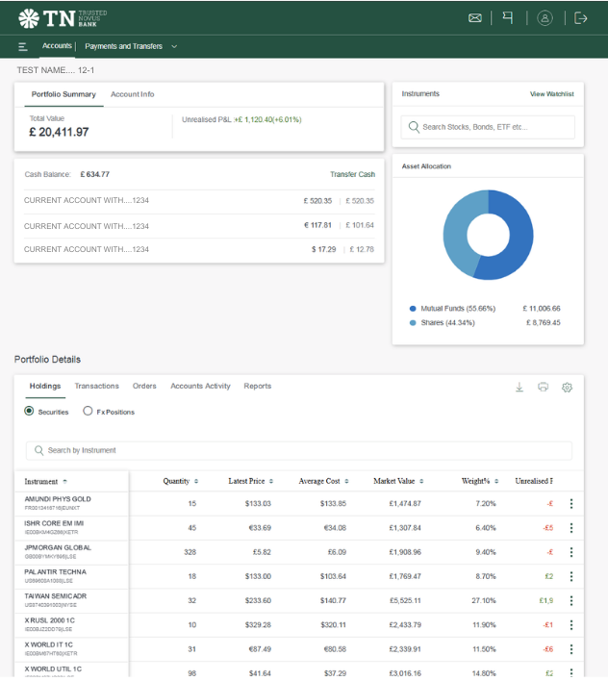Viewport: 608px width, 681px height.
Task: Open the hamburger menu icon
Action: 22,46
